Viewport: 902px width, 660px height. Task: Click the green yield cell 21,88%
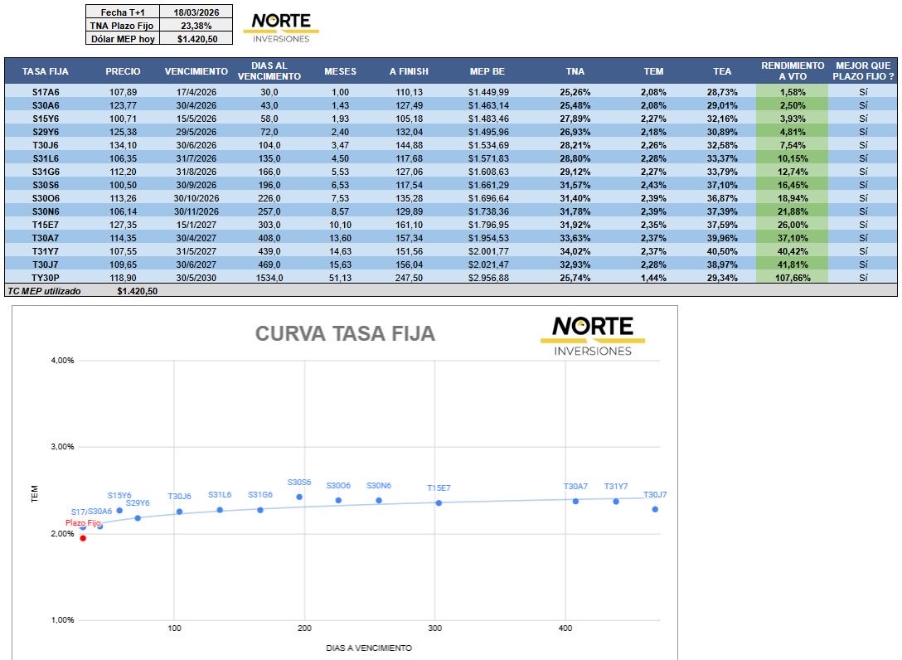pos(792,211)
